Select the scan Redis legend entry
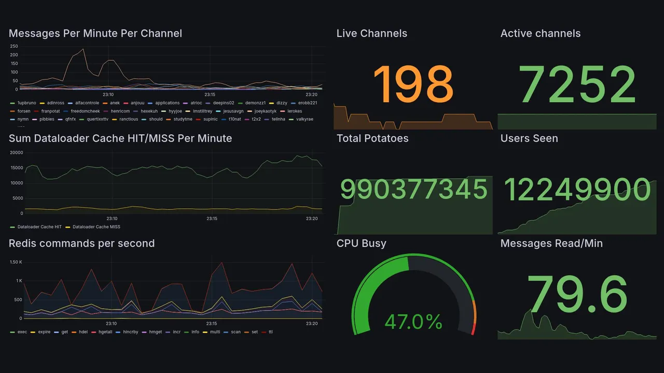Screen dimensions: 664x373 [x=233, y=332]
